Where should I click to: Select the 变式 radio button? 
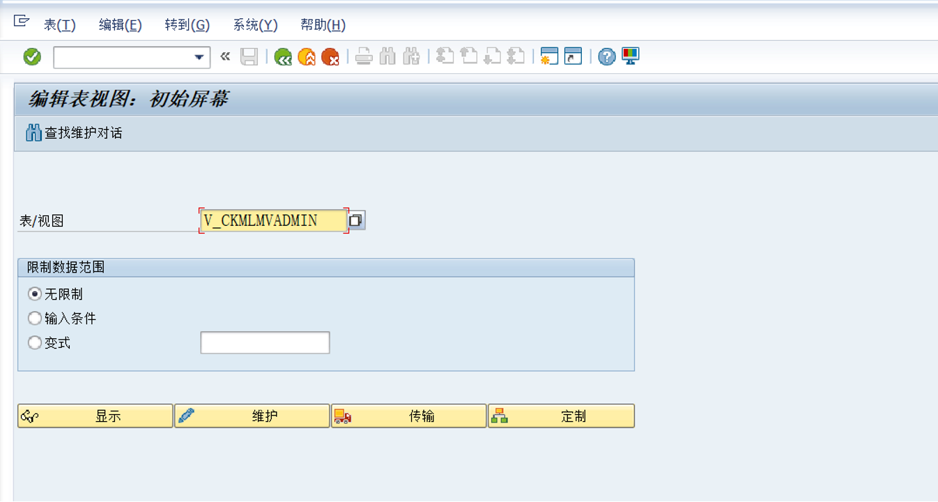[35, 342]
